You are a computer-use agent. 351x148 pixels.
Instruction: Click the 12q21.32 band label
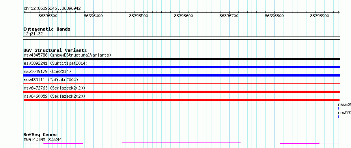33,34
